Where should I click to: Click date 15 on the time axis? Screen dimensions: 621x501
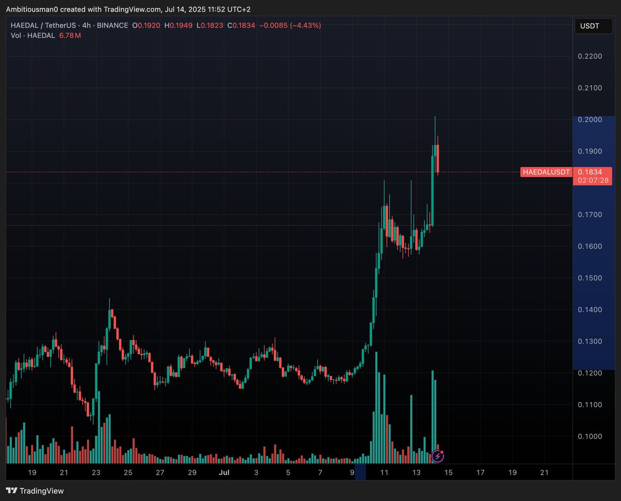point(449,473)
